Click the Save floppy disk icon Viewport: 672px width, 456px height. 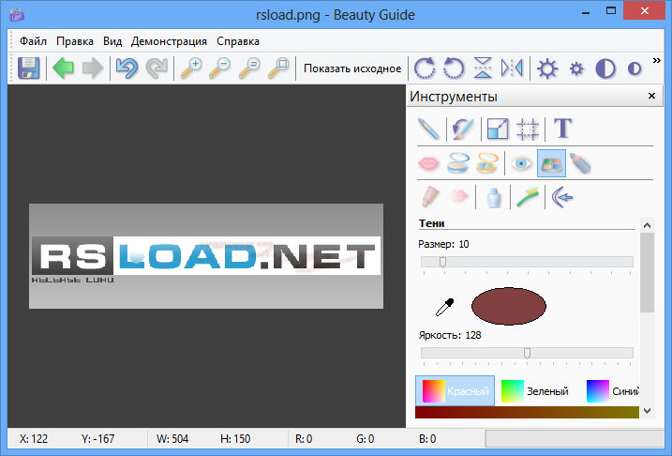pyautogui.click(x=29, y=68)
